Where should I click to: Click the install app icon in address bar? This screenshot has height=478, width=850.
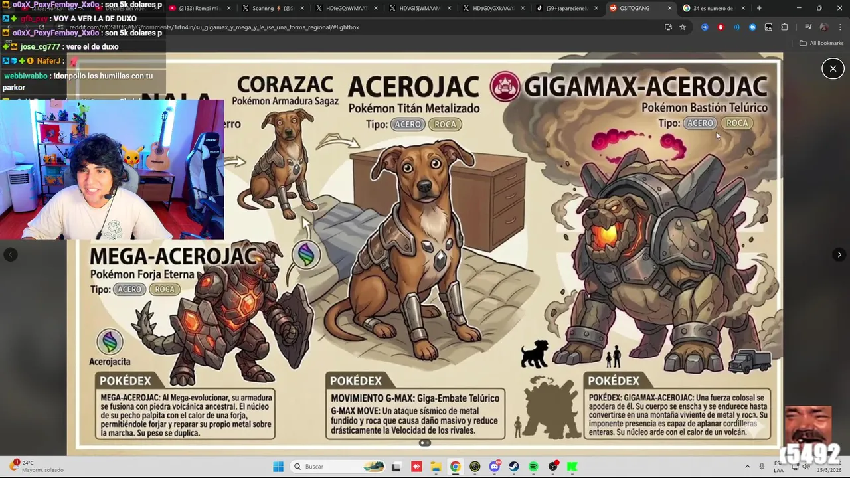(x=668, y=27)
